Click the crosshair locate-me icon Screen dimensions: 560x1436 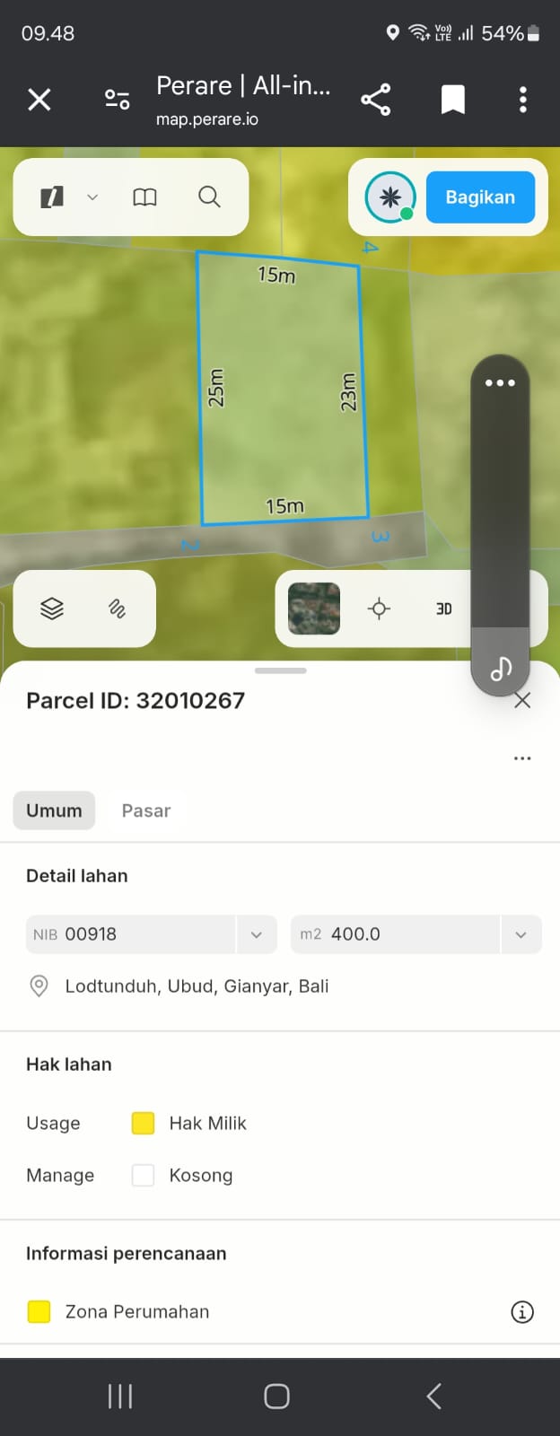tap(379, 609)
